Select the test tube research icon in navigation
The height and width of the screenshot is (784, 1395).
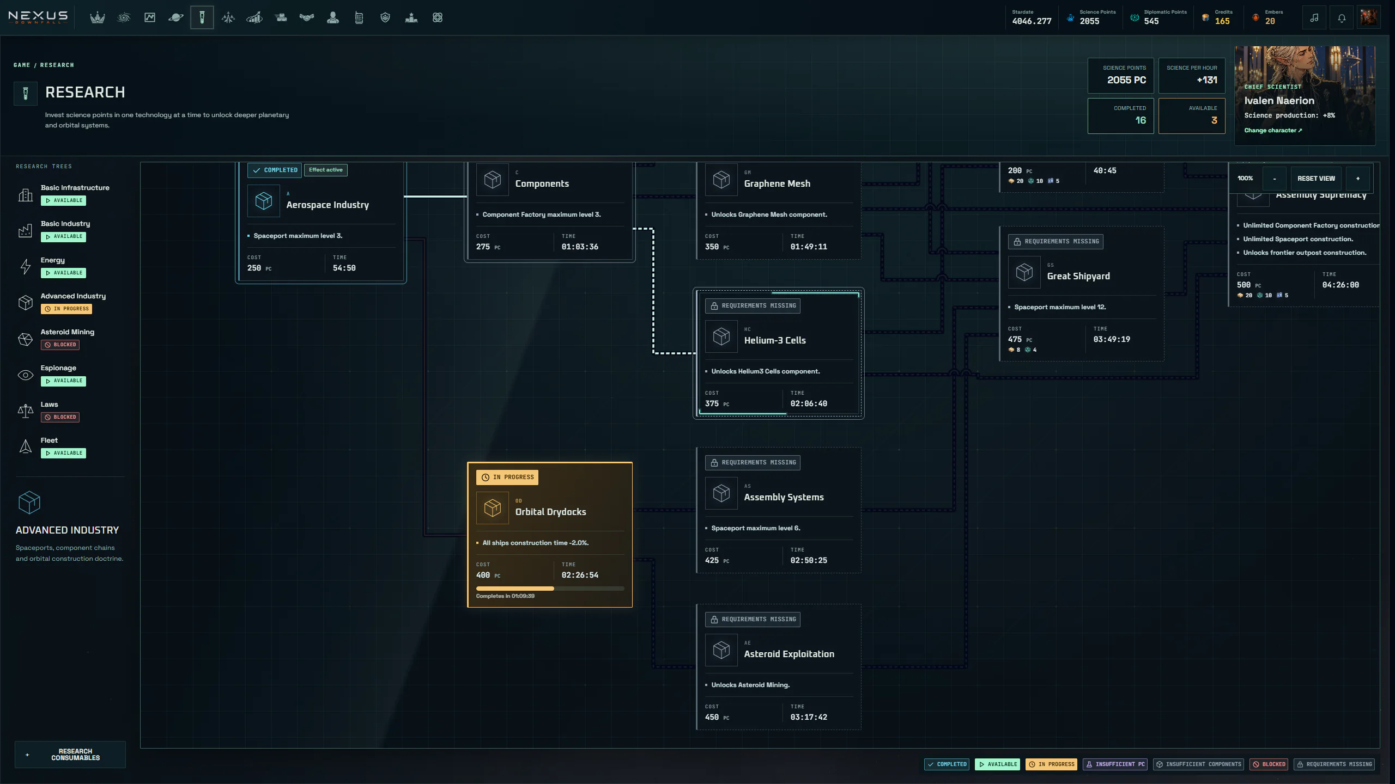202,18
